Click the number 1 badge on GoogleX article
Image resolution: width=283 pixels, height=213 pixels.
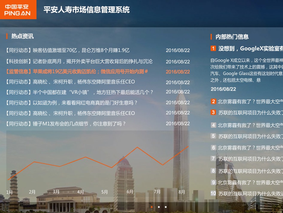(213, 49)
